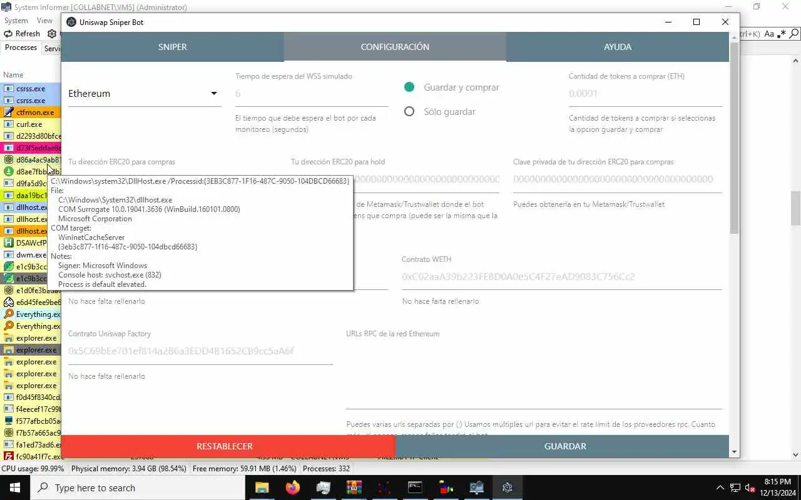
Task: Click the RESTABLECER button
Action: click(x=228, y=446)
